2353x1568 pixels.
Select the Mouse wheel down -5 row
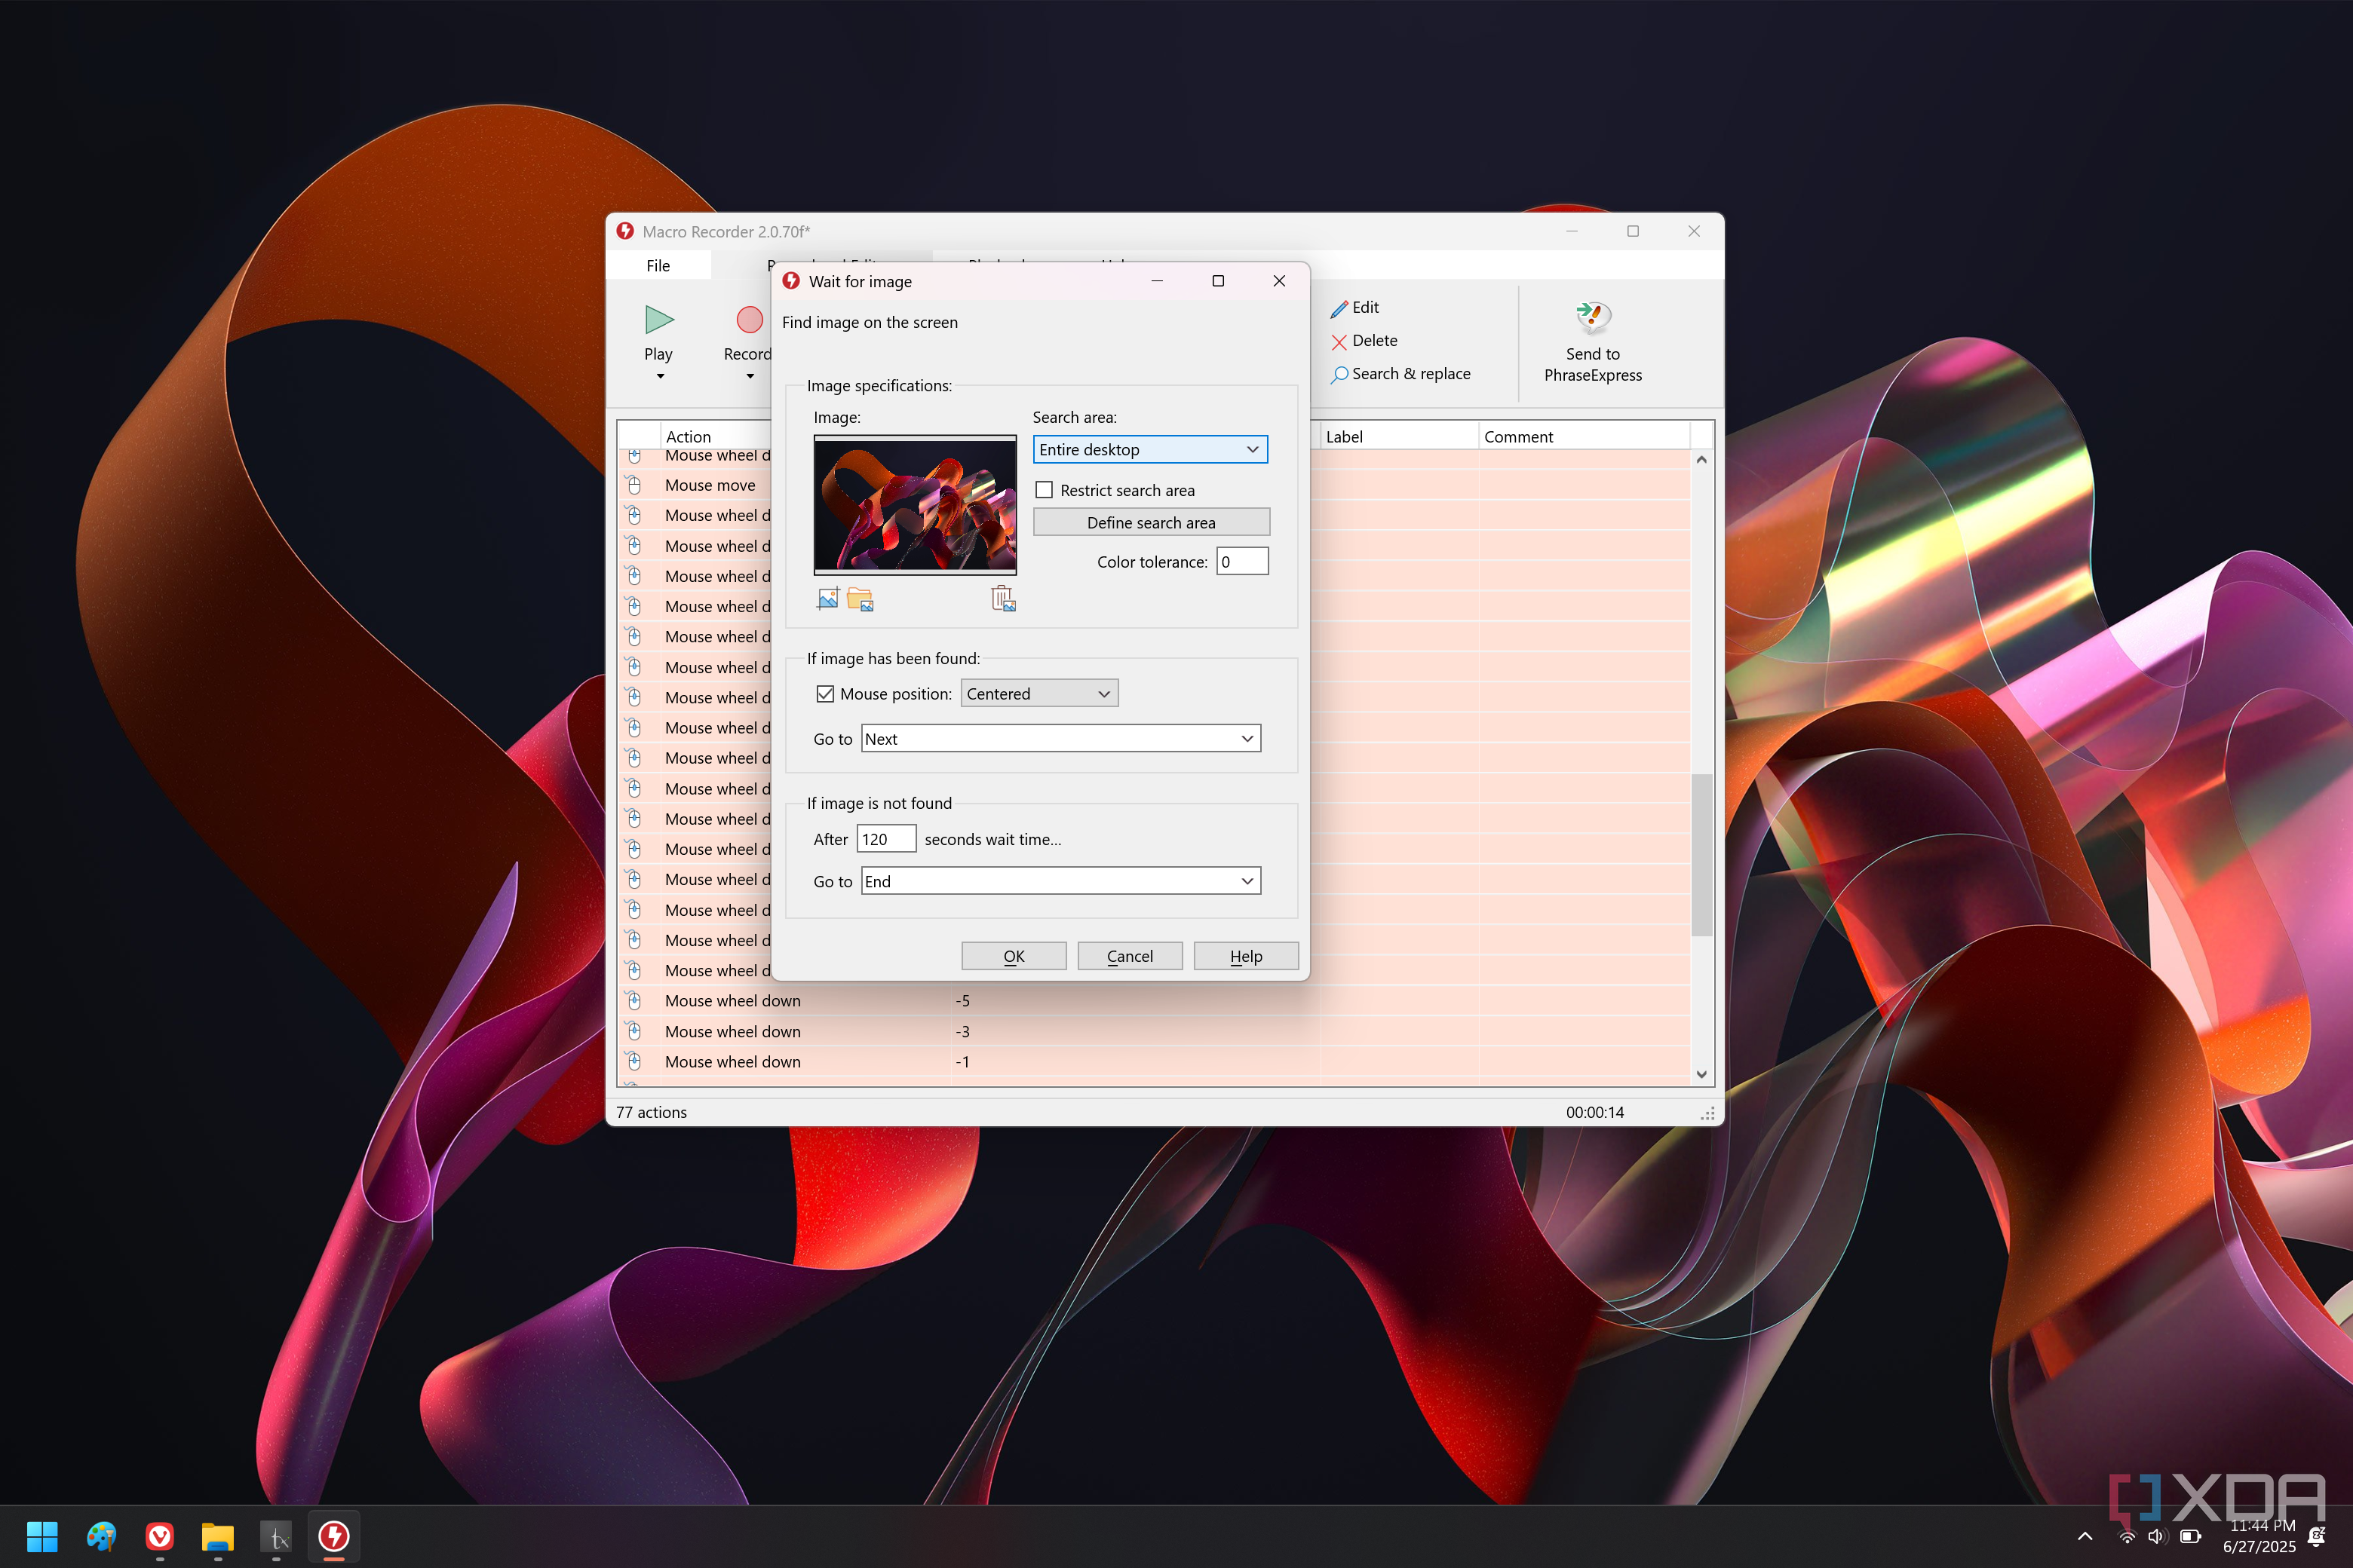point(1153,1000)
